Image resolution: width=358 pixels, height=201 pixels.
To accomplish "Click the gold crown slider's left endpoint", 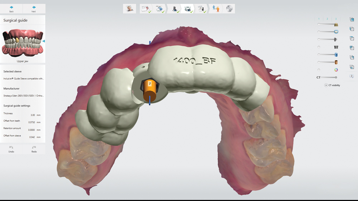I will (319, 24).
